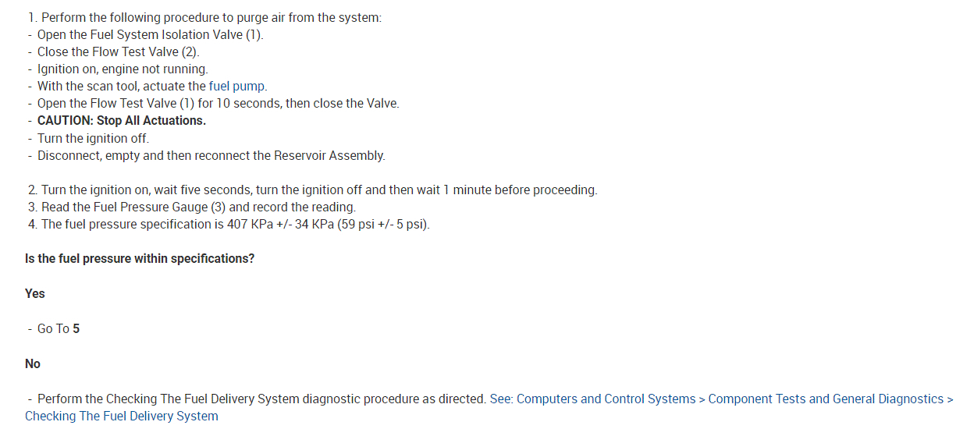Click the "Open the Fuel System Isolation Valve" line
The image size is (963, 436).
tap(150, 34)
